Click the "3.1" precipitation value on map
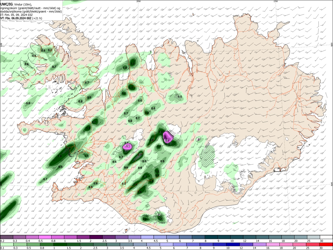The width and height of the screenshot is (333, 250). 140,155
